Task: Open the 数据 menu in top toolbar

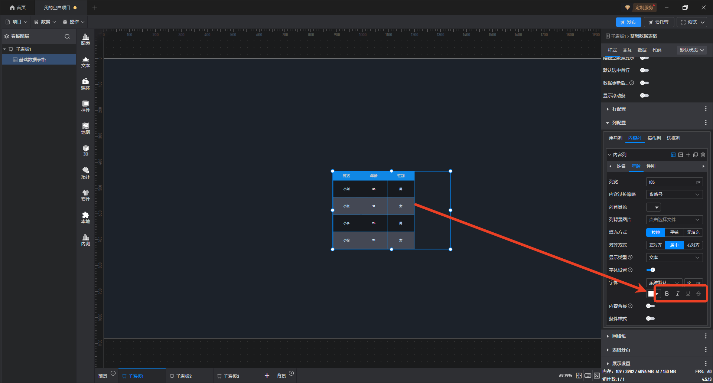Action: 45,22
